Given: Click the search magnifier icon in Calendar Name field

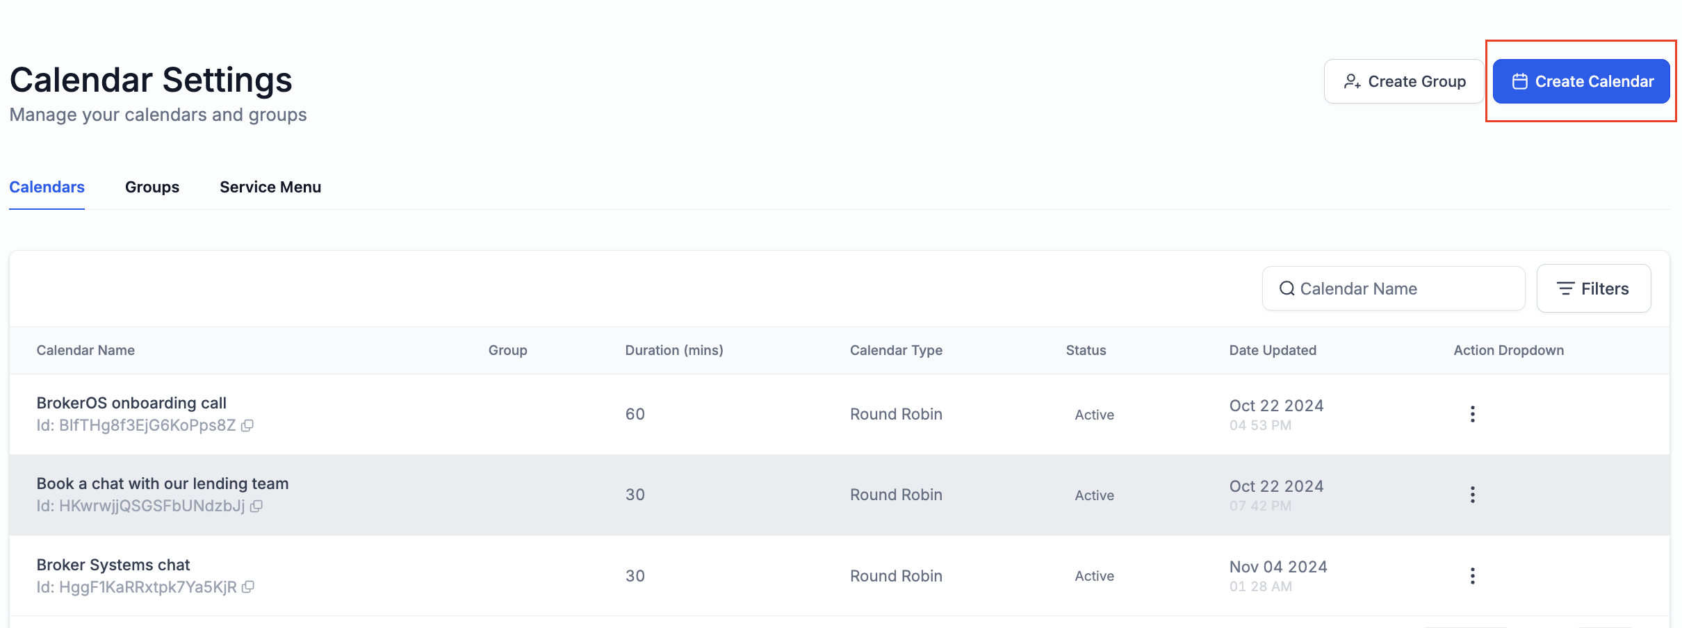Looking at the screenshot, I should 1287,288.
